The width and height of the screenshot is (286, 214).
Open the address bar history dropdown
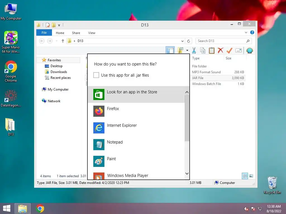[182, 41]
